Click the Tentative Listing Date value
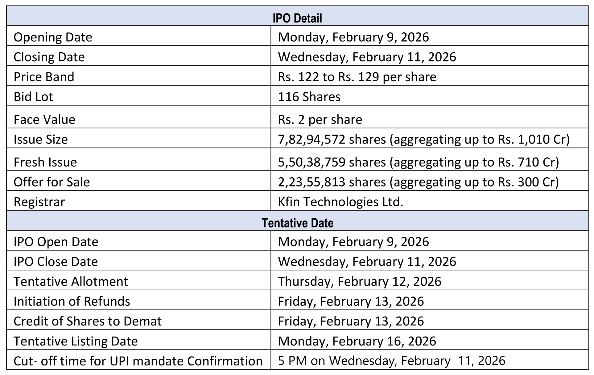 pos(357,341)
